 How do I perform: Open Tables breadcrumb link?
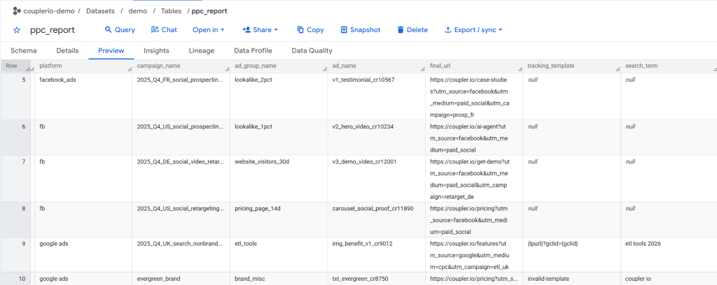pos(171,11)
